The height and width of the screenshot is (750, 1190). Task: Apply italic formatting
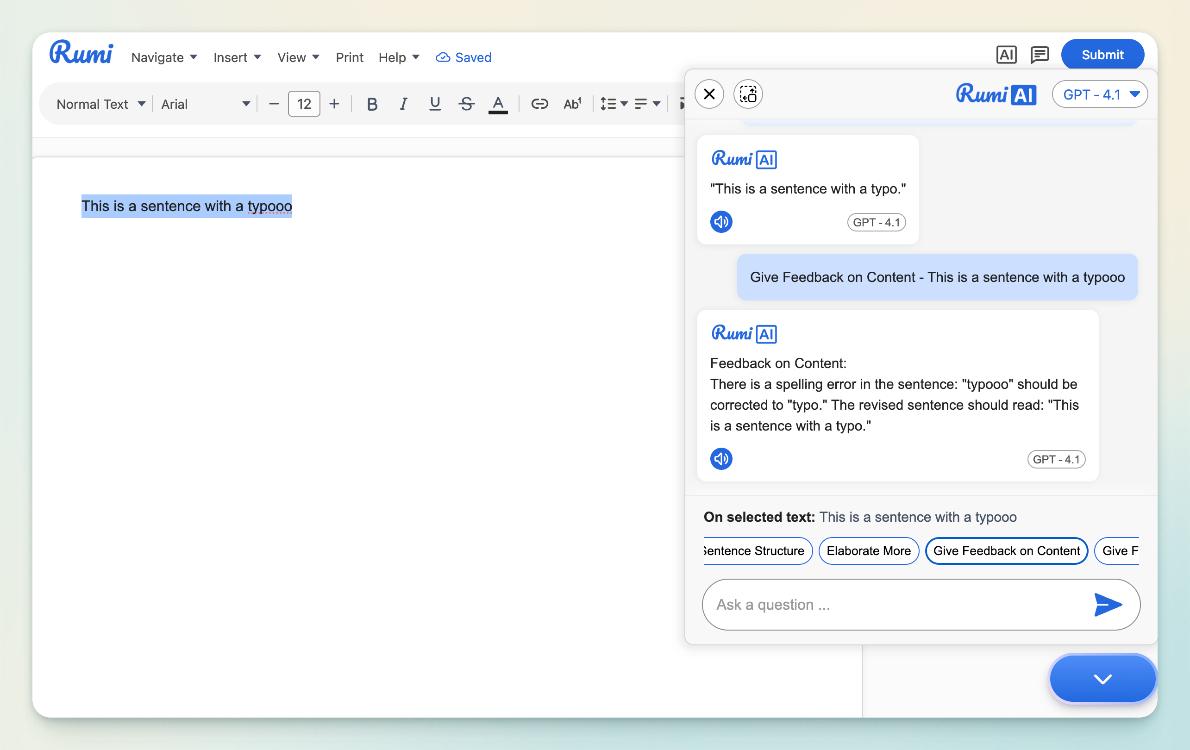coord(403,104)
